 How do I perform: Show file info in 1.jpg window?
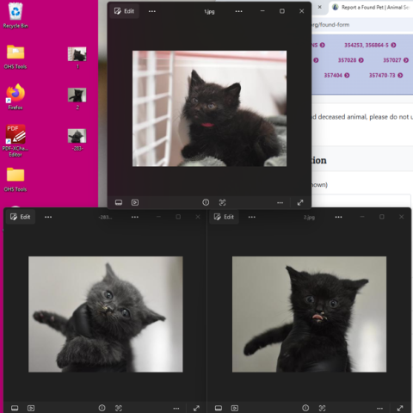pos(206,202)
